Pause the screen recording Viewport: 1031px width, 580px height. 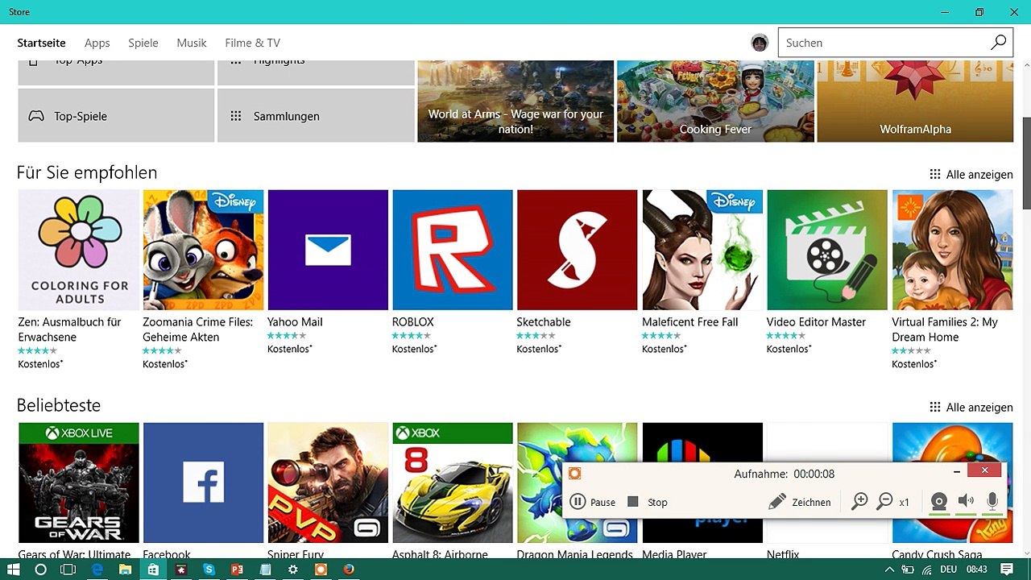pyautogui.click(x=593, y=502)
